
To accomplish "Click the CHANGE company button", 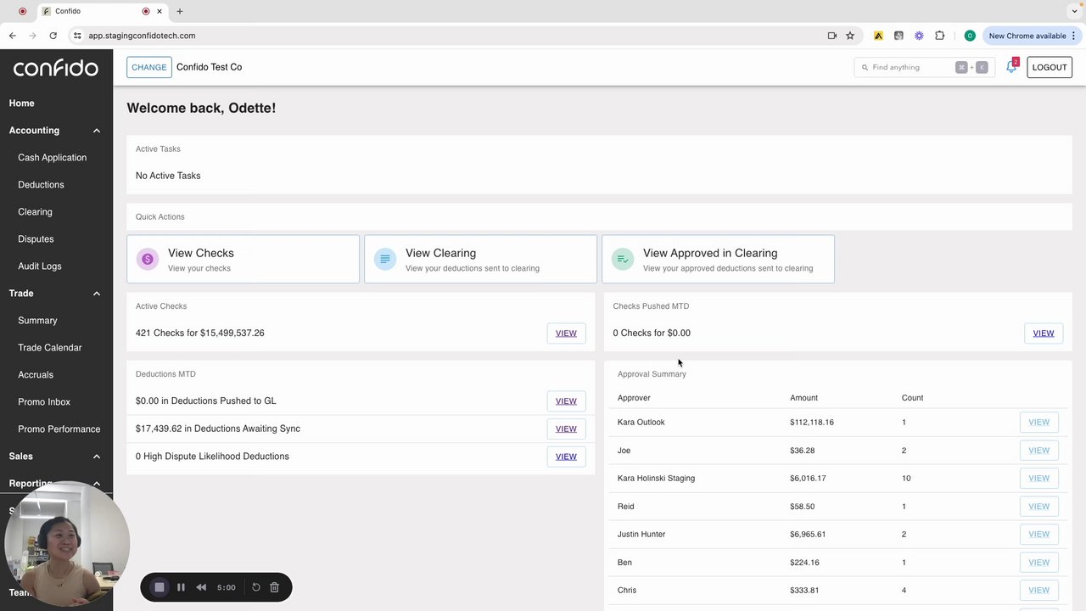I will pos(149,67).
